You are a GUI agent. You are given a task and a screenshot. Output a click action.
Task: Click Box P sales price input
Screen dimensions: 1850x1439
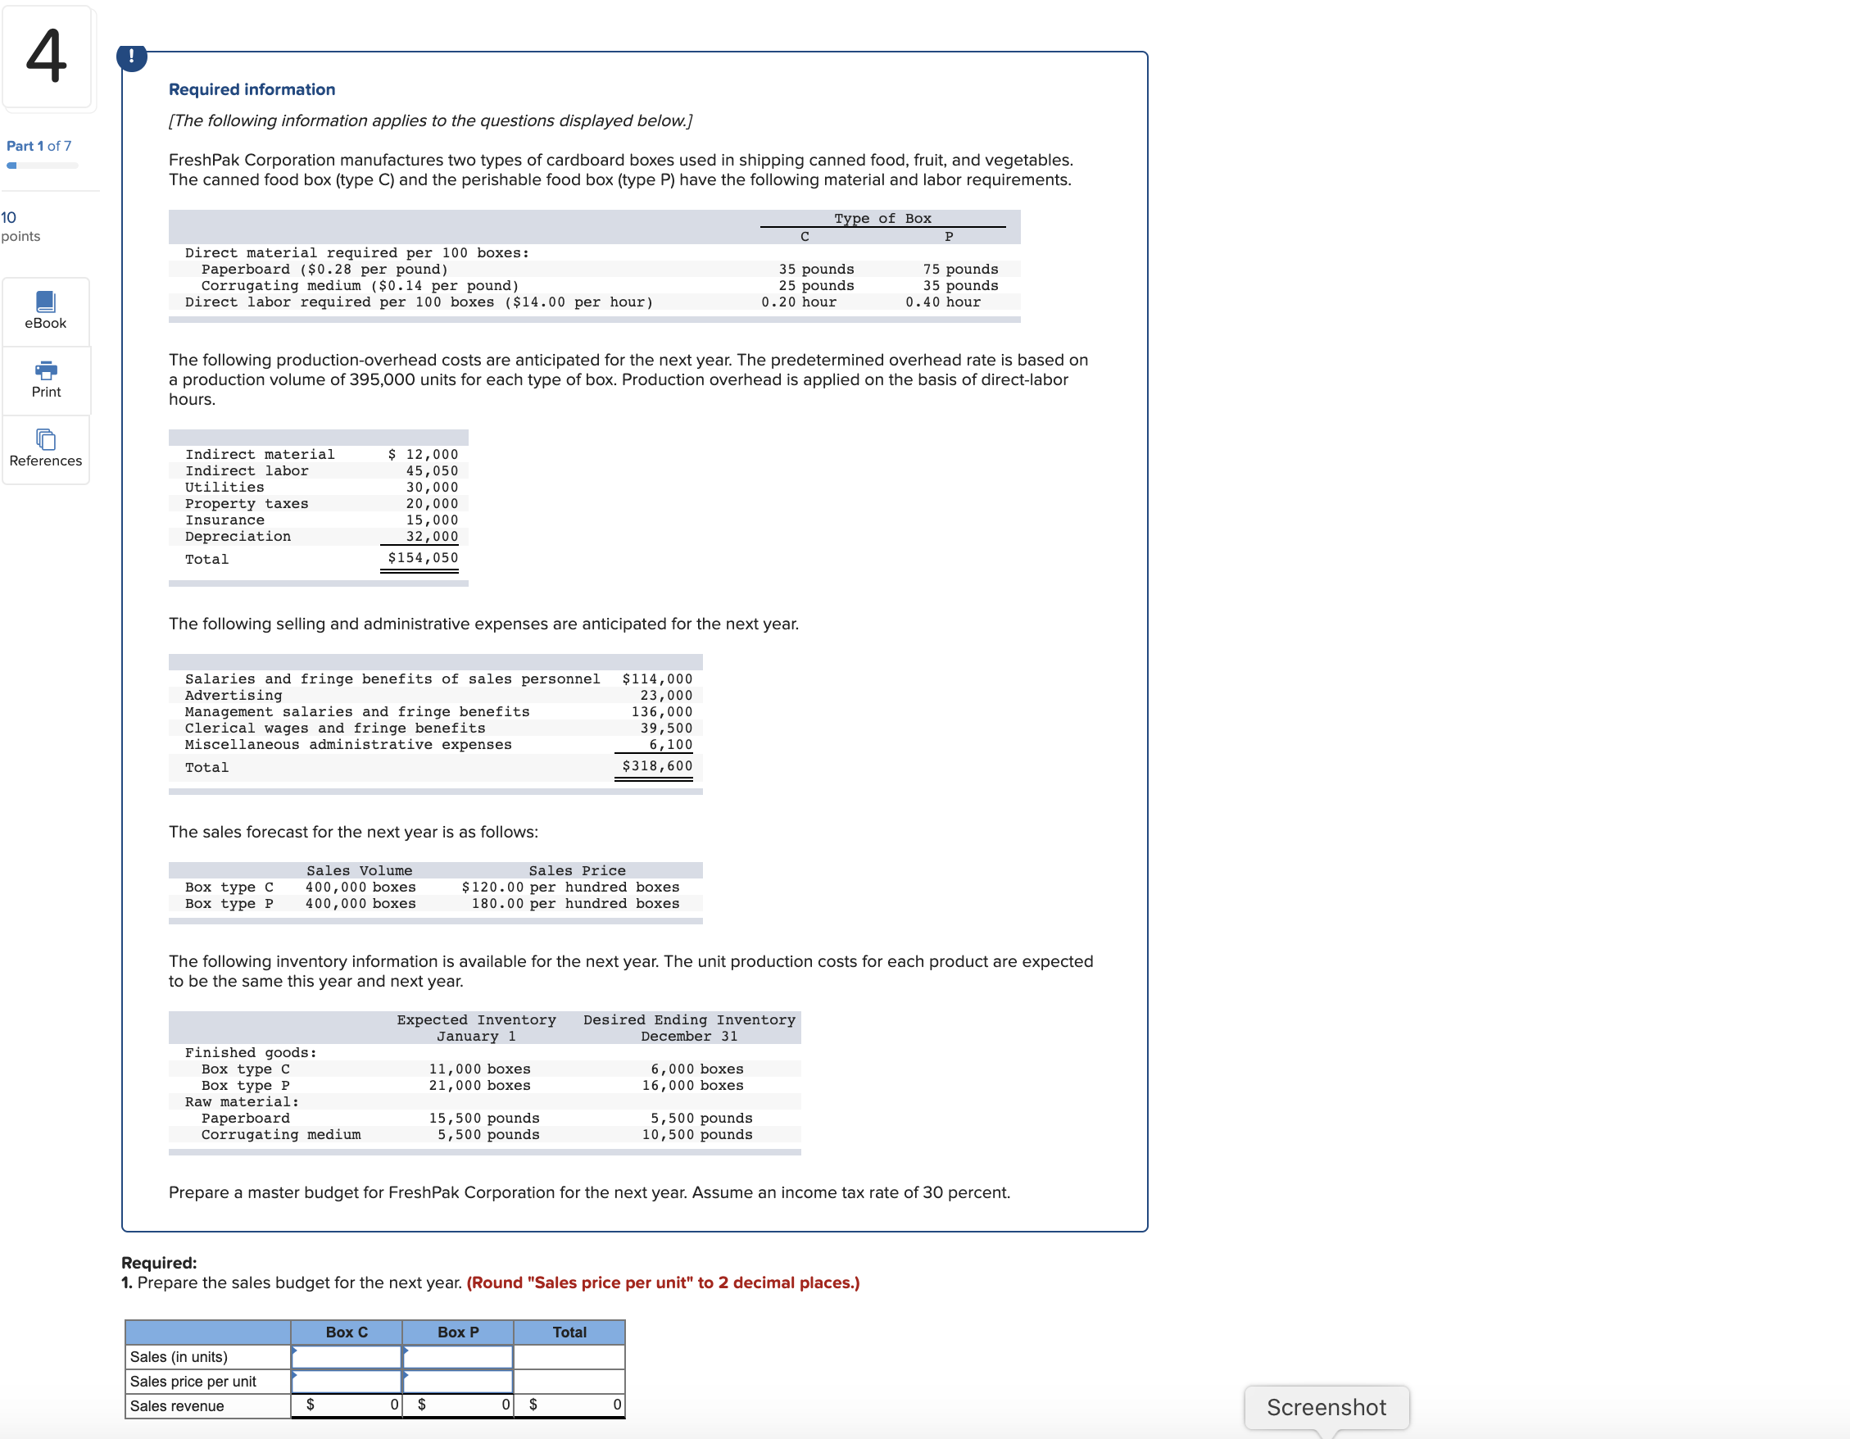point(457,1381)
